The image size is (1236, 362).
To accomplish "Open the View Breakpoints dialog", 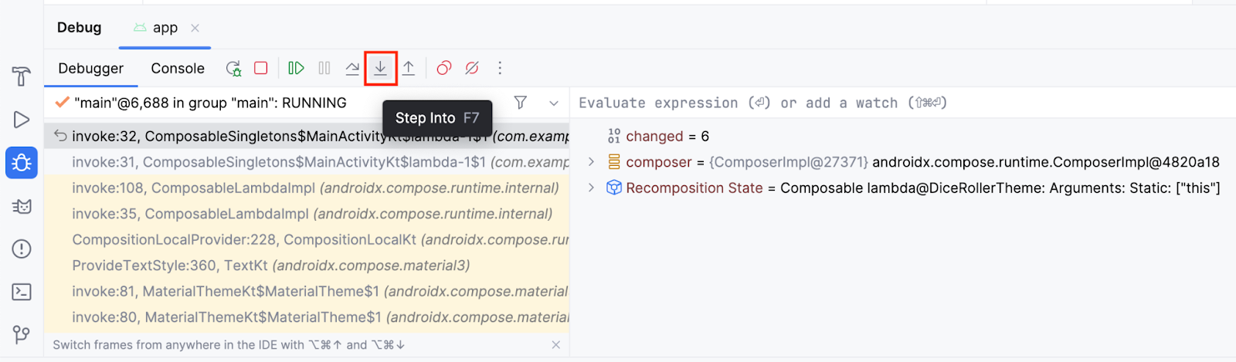I will (443, 68).
